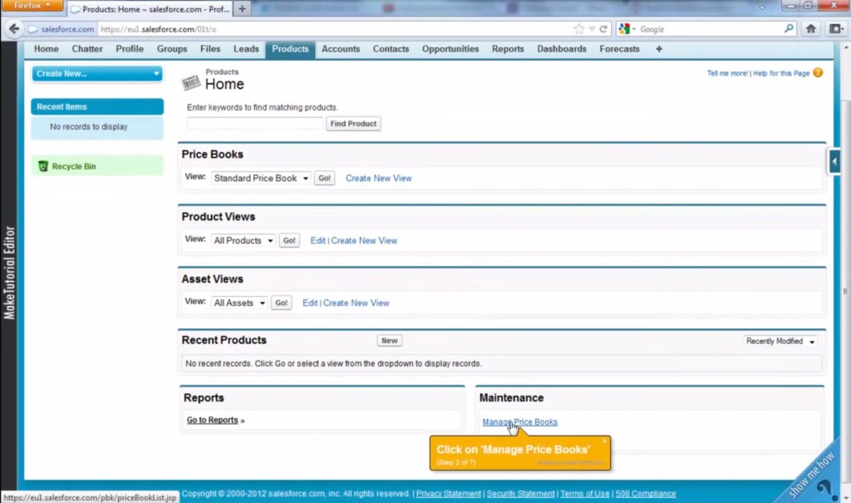Select the Products tab
The height and width of the screenshot is (503, 851).
290,49
